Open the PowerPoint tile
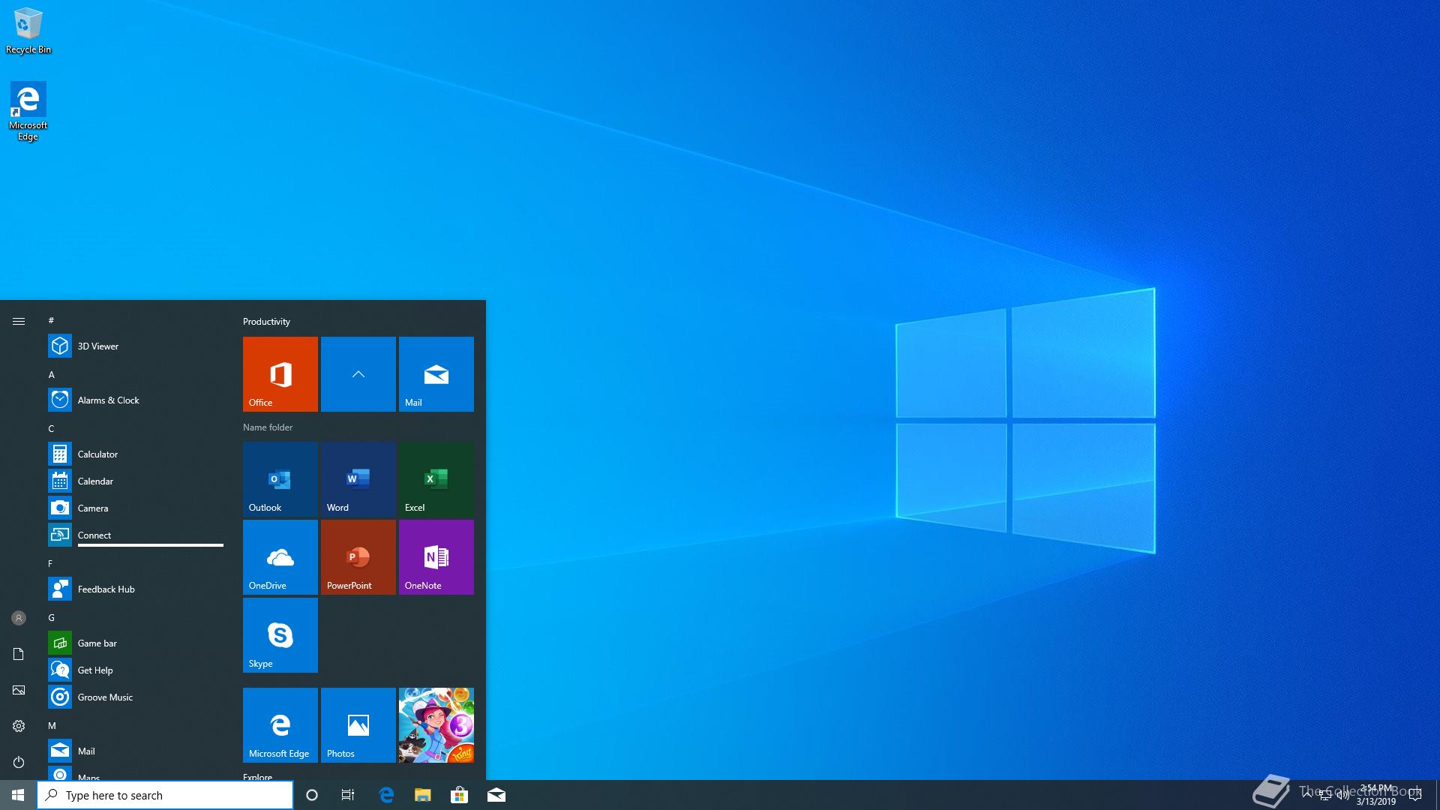 point(358,556)
